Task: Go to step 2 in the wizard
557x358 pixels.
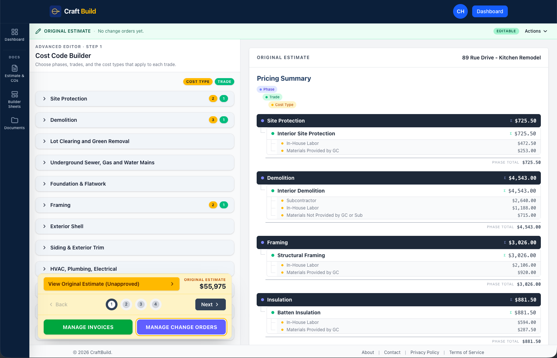Action: [126, 304]
